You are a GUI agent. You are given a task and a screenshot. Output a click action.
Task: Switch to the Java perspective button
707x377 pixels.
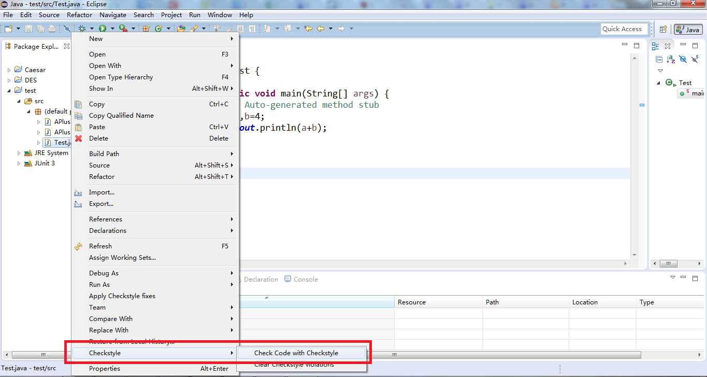688,30
